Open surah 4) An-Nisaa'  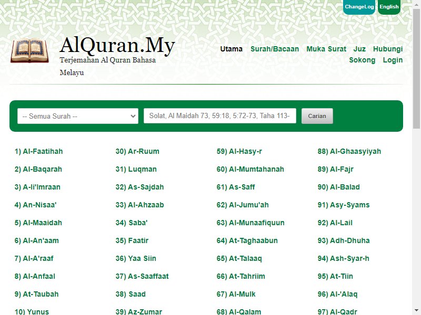pyautogui.click(x=35, y=205)
